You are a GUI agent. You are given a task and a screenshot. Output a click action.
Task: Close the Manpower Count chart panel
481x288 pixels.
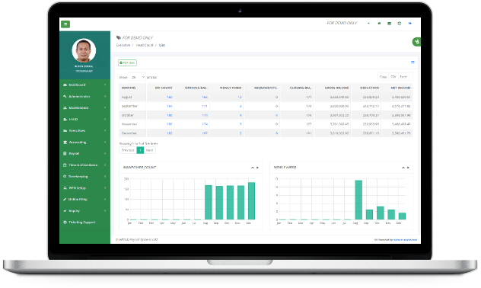click(257, 168)
